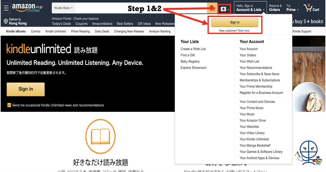Click the Deliver to Hong Kong location icon
Screen dimensions: 326x172
coord(6,21)
